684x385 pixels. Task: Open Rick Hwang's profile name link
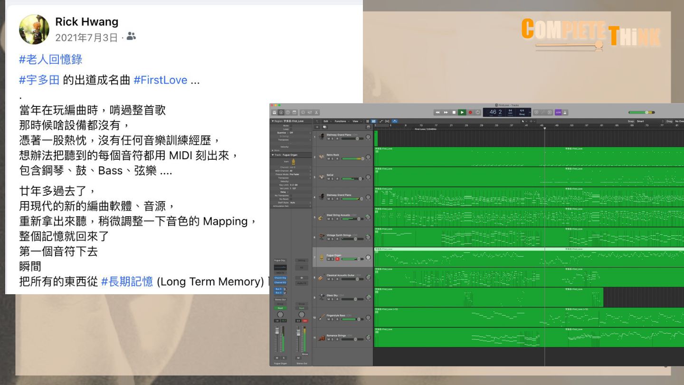pos(87,22)
